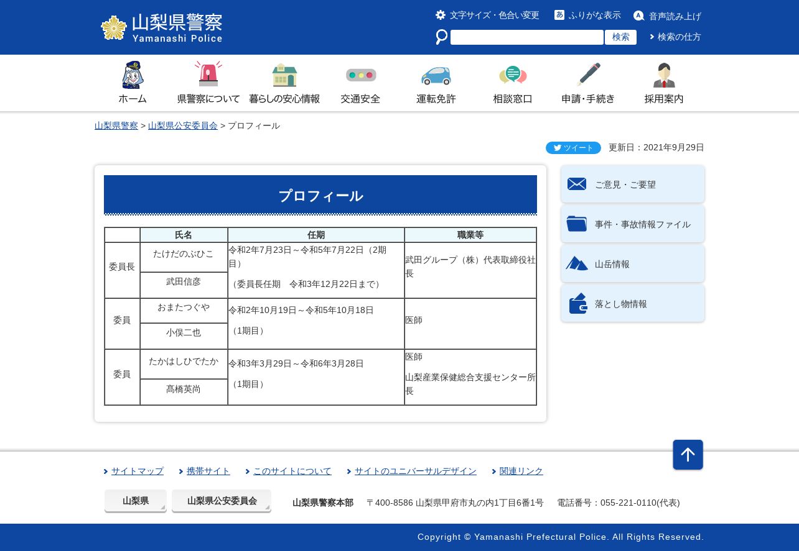Open the サイトマップ footer link
This screenshot has height=551, width=799.
(x=138, y=471)
